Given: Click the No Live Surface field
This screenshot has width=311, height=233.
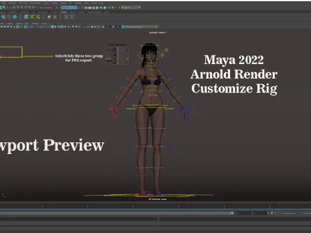Looking at the screenshot, I should coord(46,8).
